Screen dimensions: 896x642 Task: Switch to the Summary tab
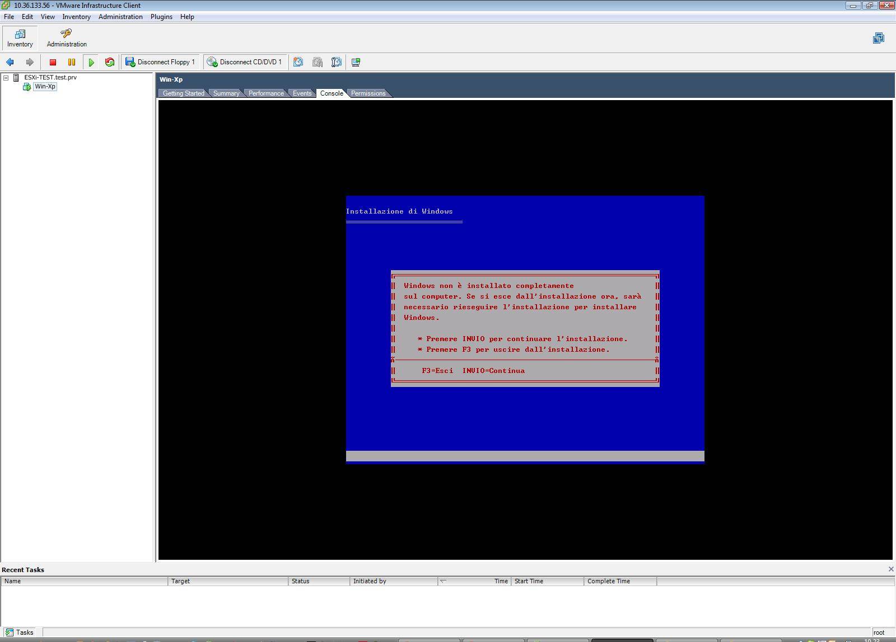(226, 93)
